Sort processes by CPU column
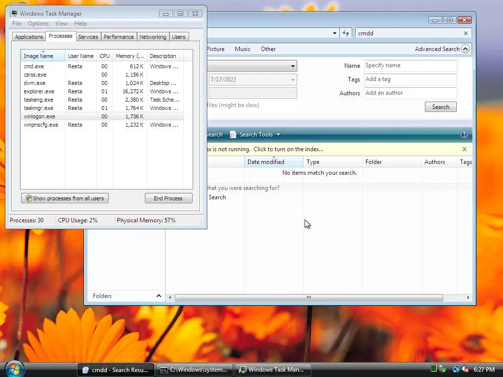The width and height of the screenshot is (503, 377). [x=105, y=56]
